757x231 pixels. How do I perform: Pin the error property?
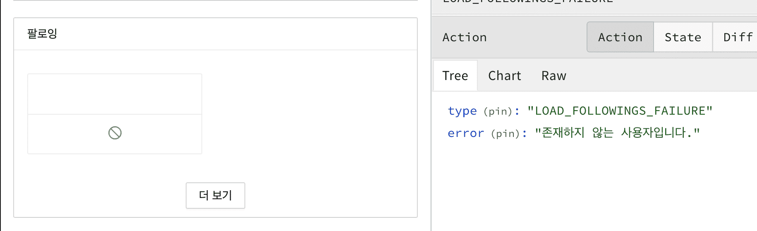click(505, 134)
